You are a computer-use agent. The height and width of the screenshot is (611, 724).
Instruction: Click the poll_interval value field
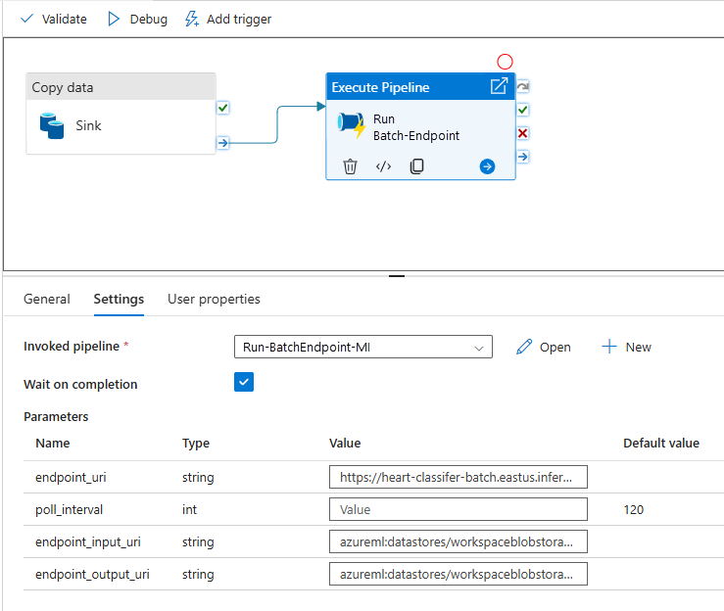tap(459, 509)
